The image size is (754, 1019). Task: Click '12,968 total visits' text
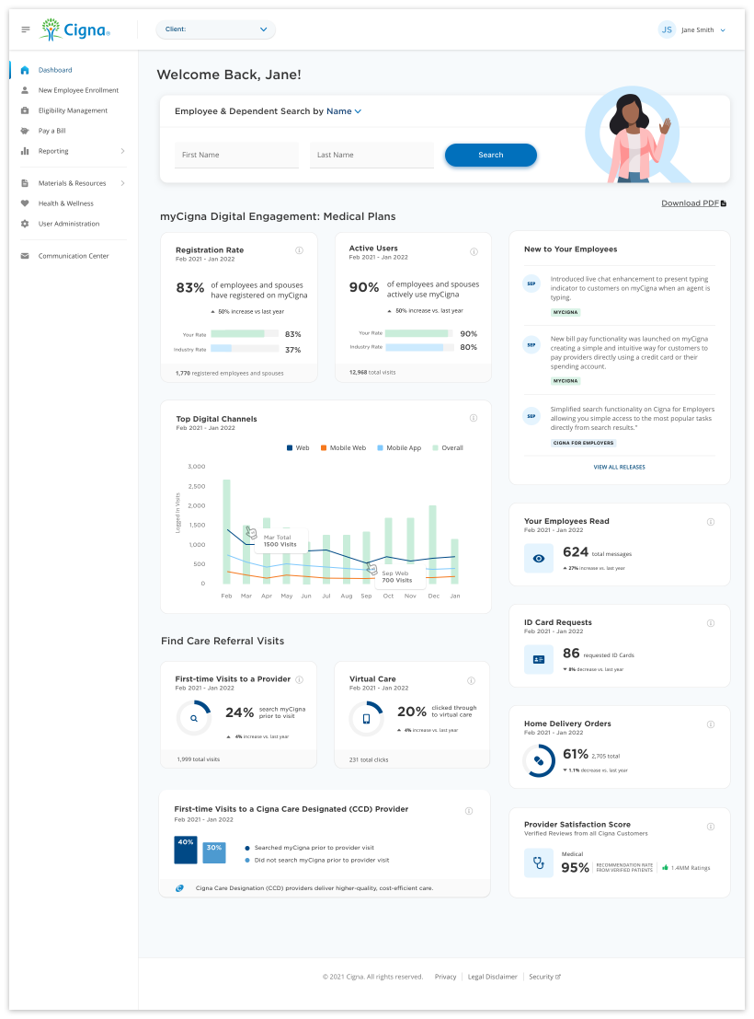coord(372,373)
